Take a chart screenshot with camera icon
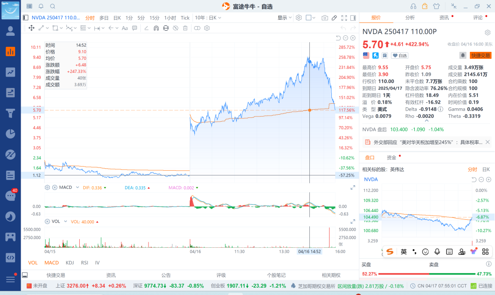Screen dimensions: 495x295 point(324,18)
